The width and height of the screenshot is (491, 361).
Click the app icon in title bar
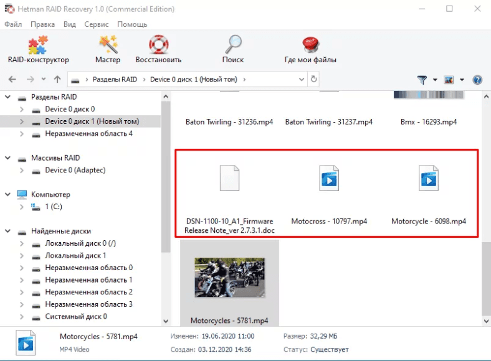click(9, 9)
